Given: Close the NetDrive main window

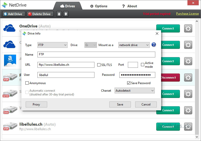Looking at the screenshot, I should (x=193, y=3).
